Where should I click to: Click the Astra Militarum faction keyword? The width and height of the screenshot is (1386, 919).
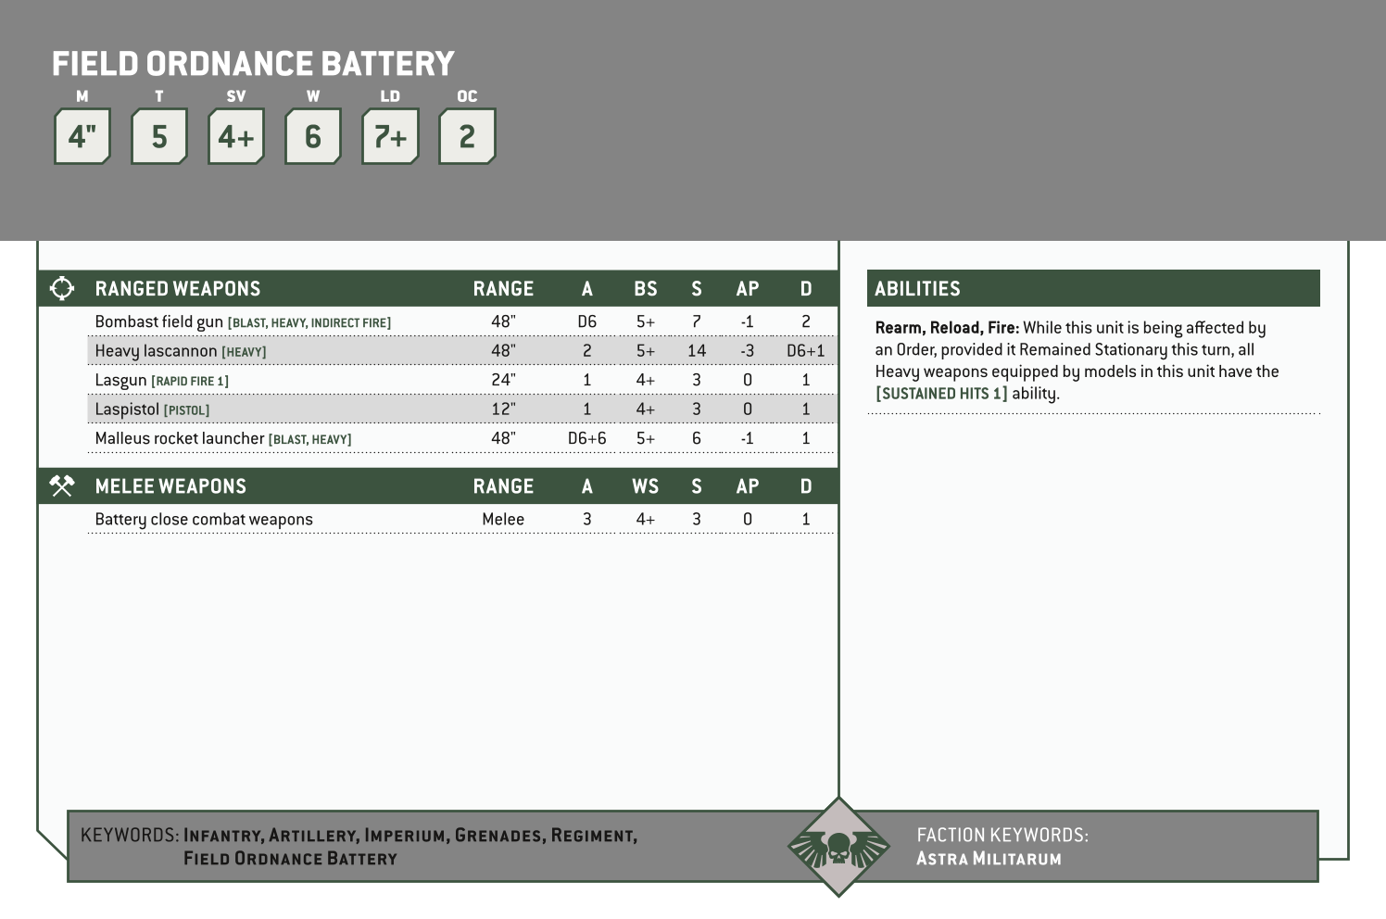[x=988, y=858]
